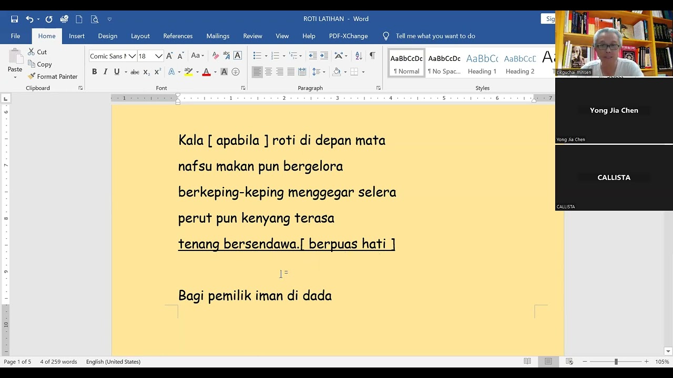
Task: Open the Font dialog launcher
Action: [243, 88]
